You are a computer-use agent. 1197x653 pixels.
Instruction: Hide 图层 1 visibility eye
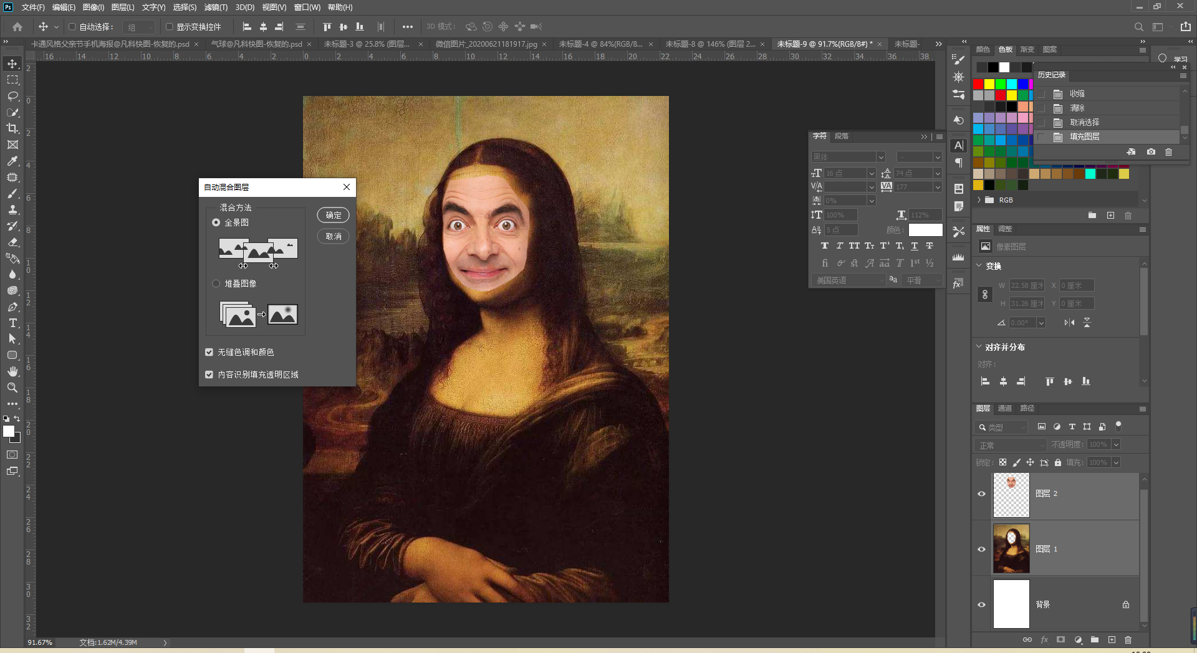[981, 549]
